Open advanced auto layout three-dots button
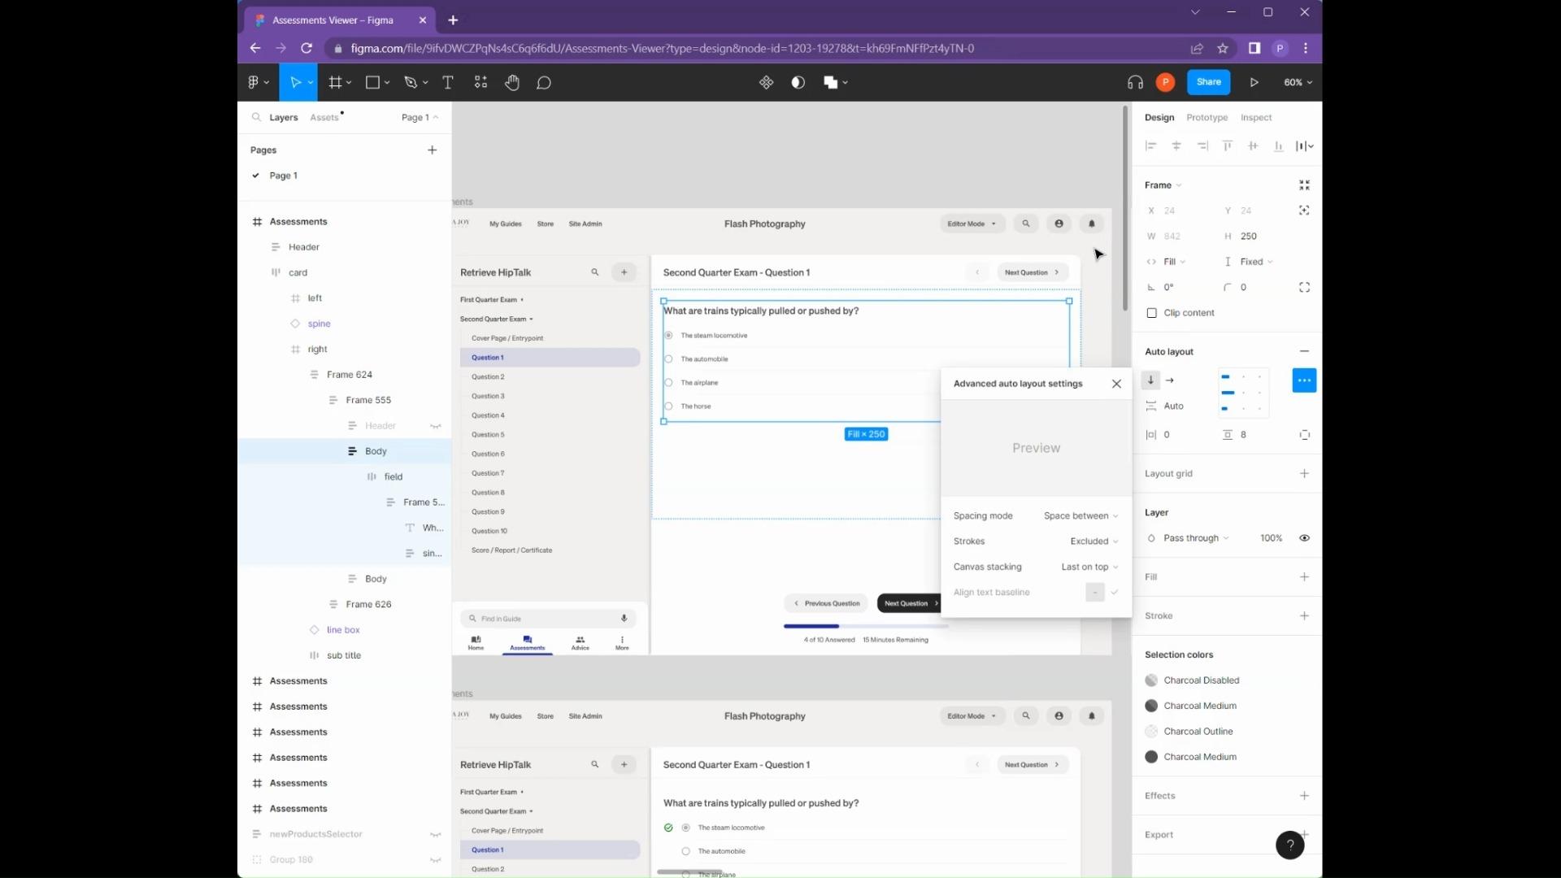Screen dimensions: 1561x878 (x=1304, y=380)
